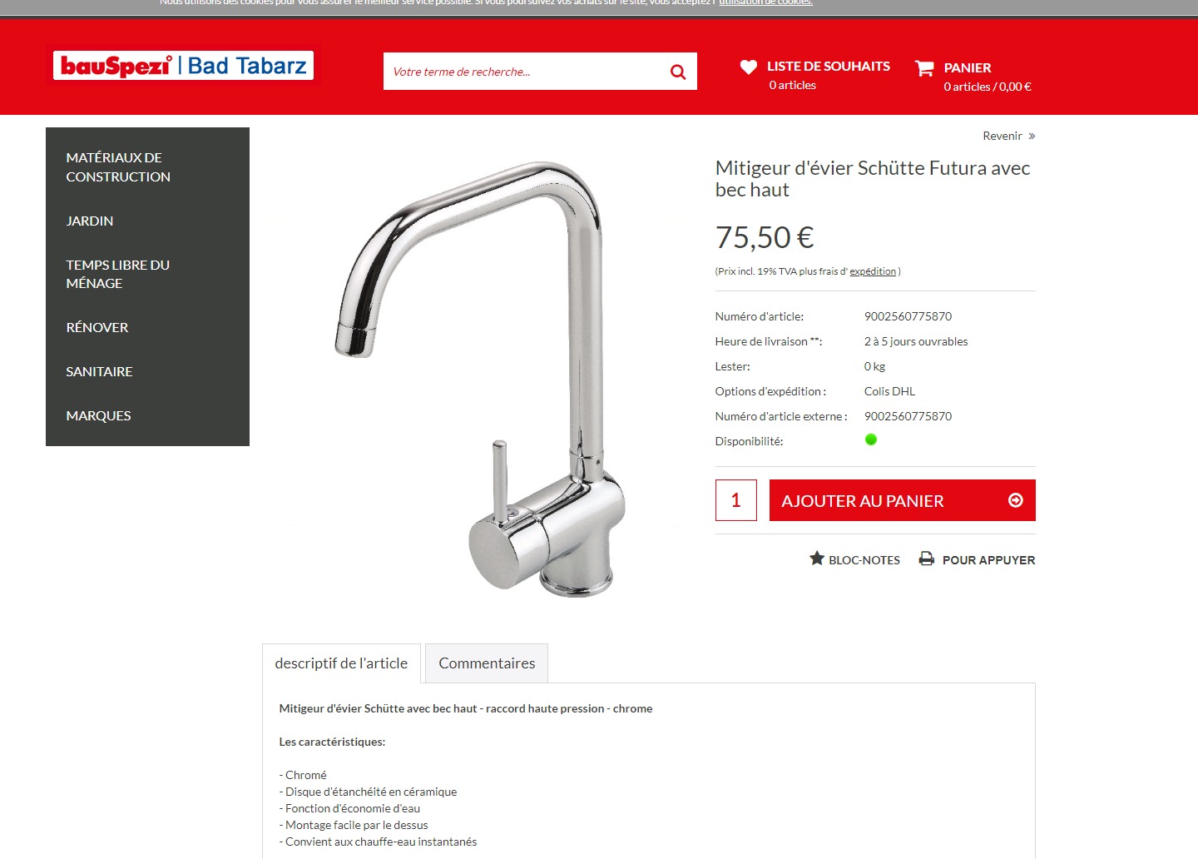This screenshot has height=859, width=1198.
Task: Click the green availability indicator dot
Action: (x=871, y=439)
